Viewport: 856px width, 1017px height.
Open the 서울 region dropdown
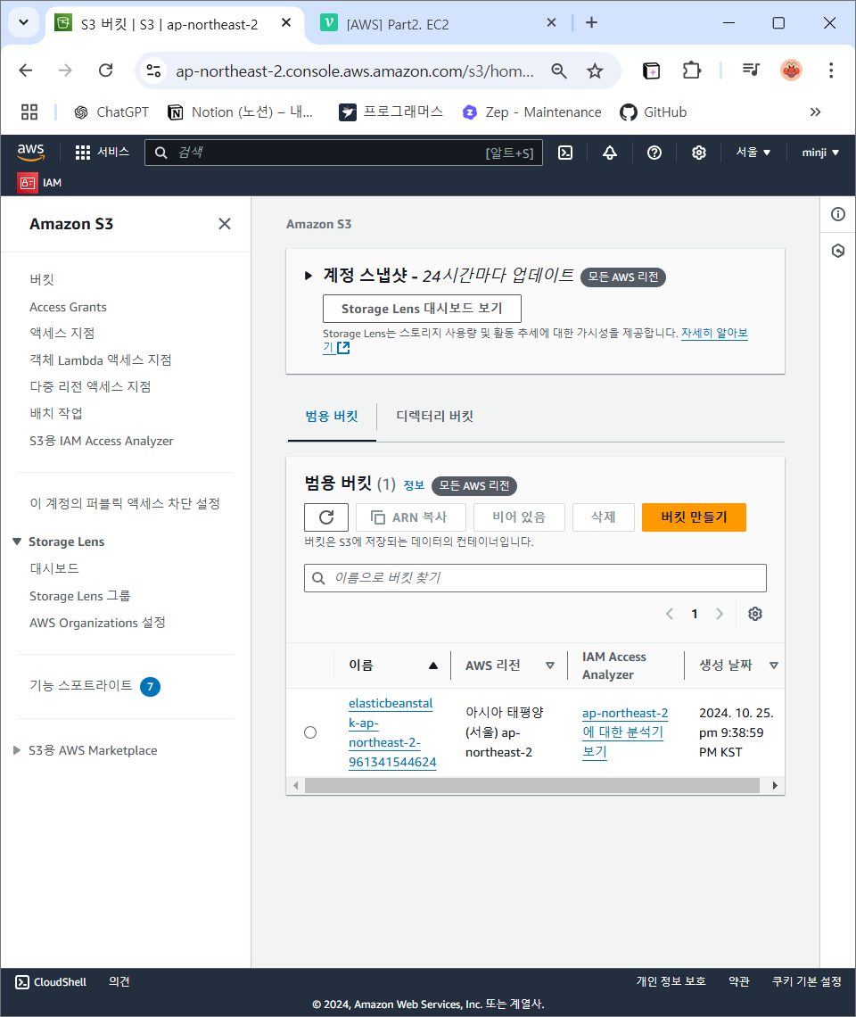click(x=753, y=153)
